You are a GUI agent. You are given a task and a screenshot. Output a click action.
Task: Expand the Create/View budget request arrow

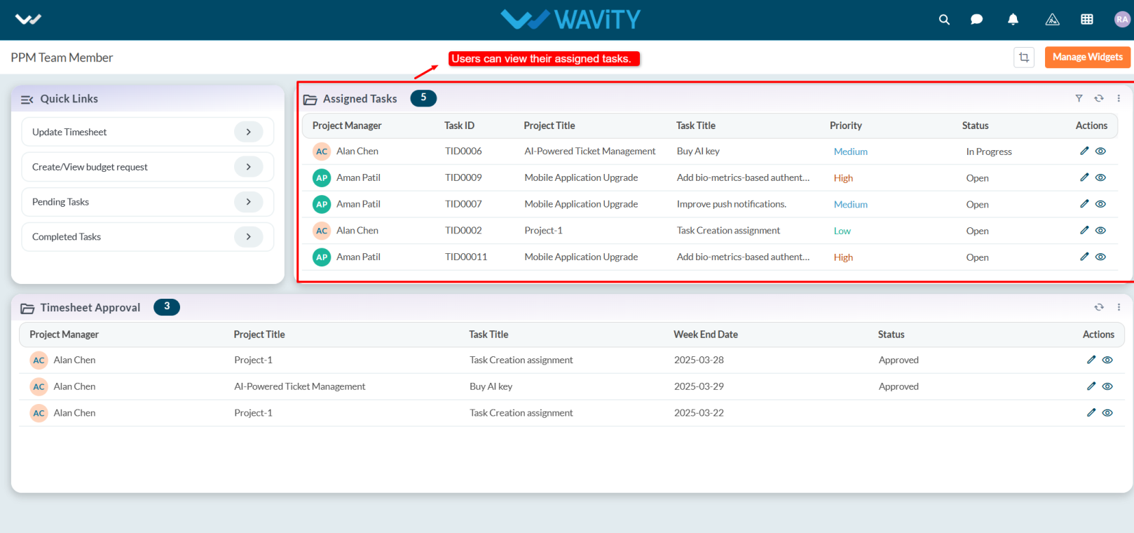[249, 167]
